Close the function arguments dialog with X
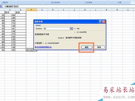 (104, 22)
